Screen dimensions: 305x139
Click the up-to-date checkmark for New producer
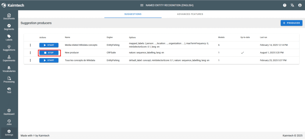click(242, 53)
